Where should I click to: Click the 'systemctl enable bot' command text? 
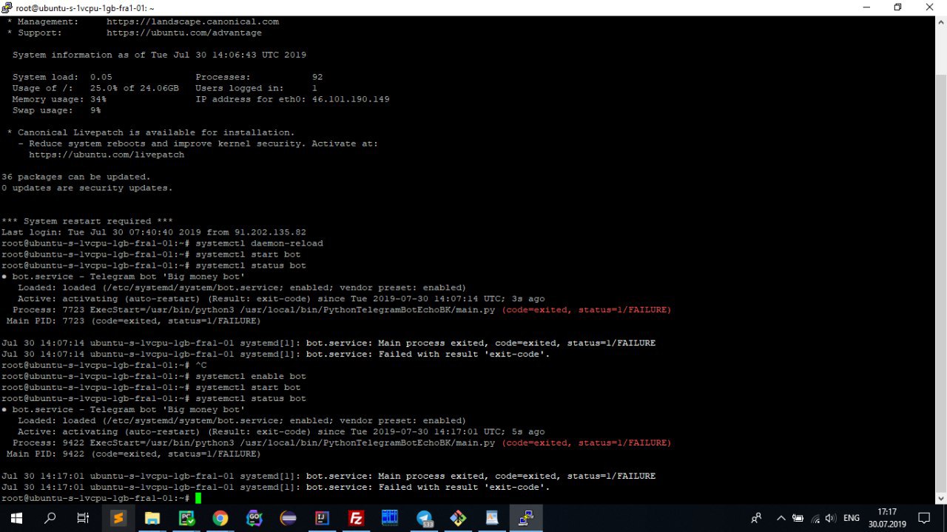click(x=251, y=376)
